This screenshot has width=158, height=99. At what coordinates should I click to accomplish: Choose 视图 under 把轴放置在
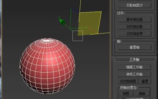126,94
